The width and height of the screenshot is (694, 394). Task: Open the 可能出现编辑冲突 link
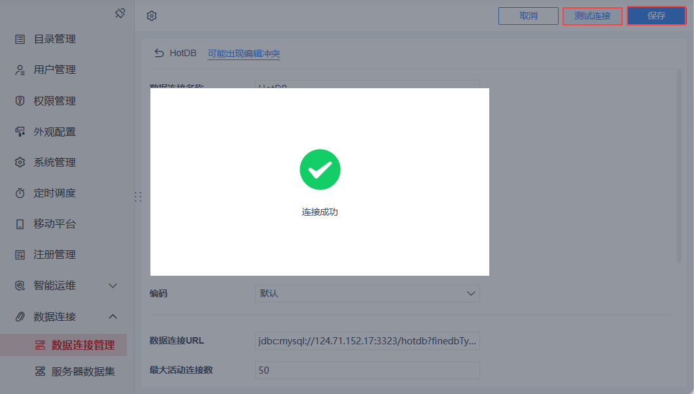[x=244, y=54]
